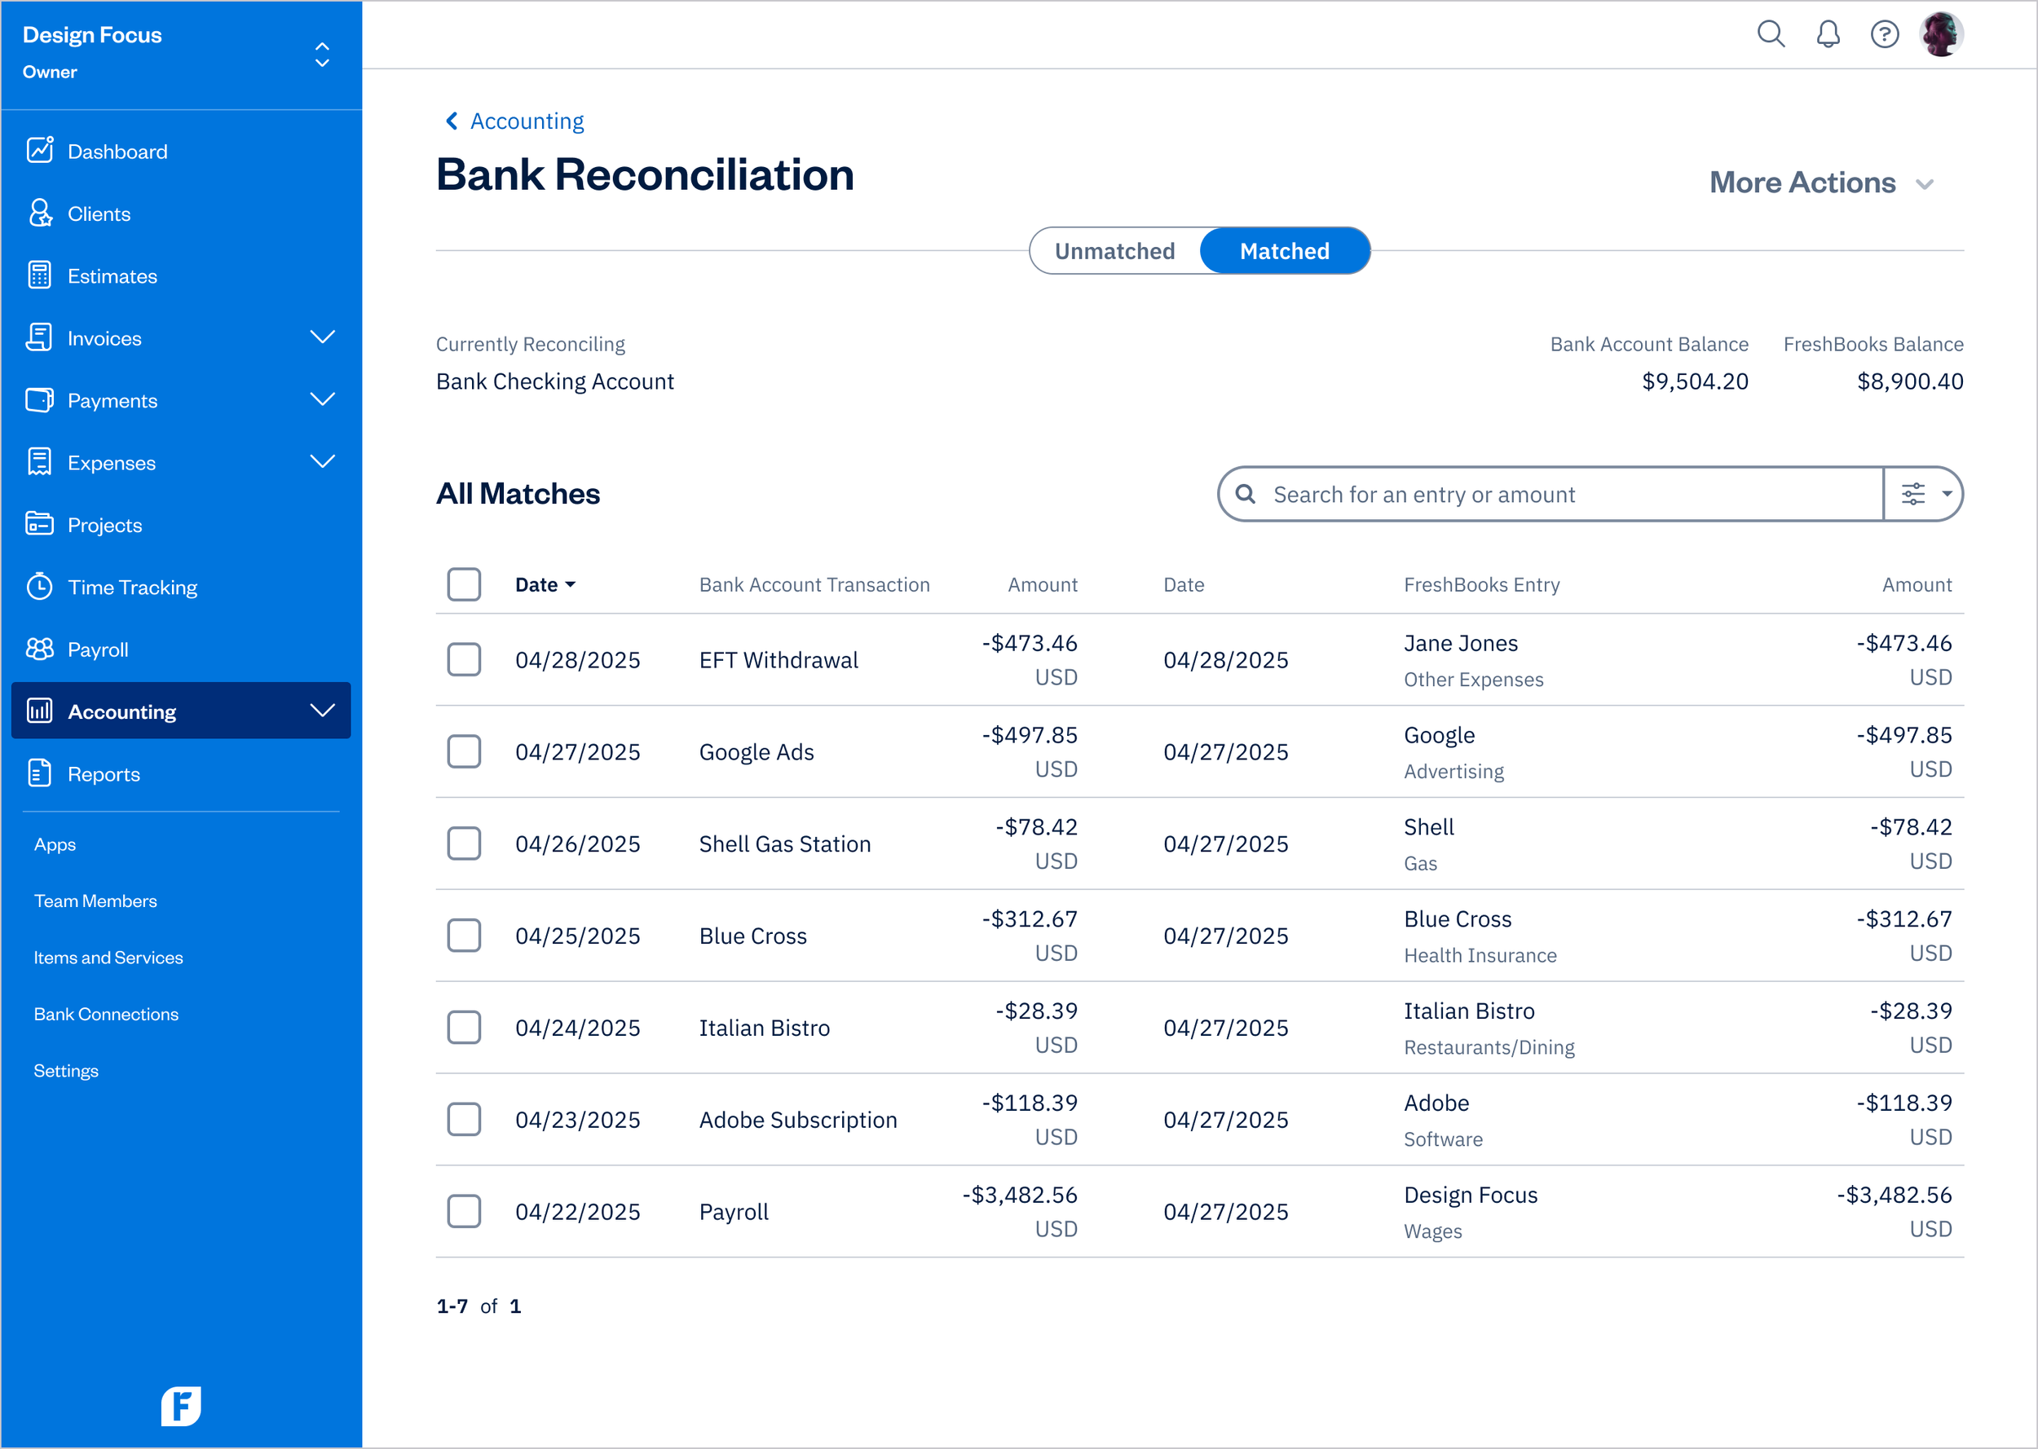2038x1449 pixels.
Task: Open the help question mark icon
Action: (x=1886, y=34)
